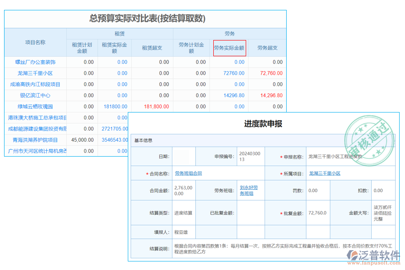Open the 刘永好劳务班组 labor team link

click(248, 190)
